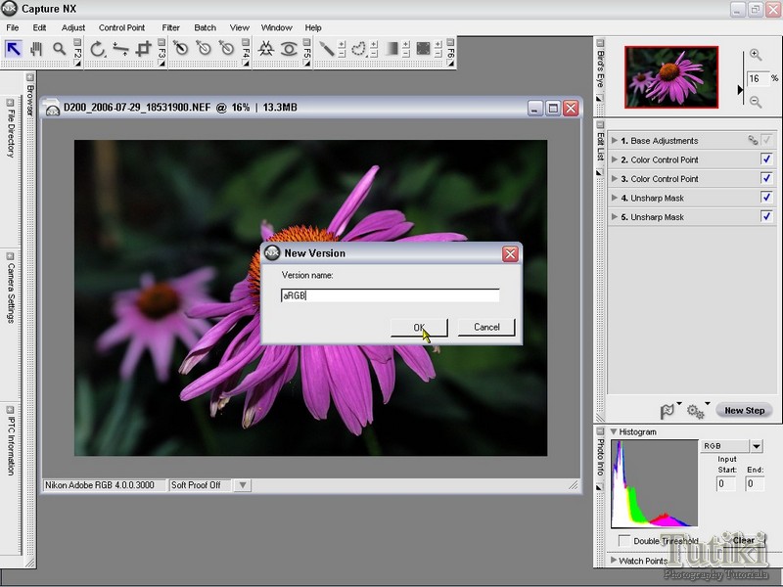Click the minus button beside the Selection Brush

(x=342, y=54)
